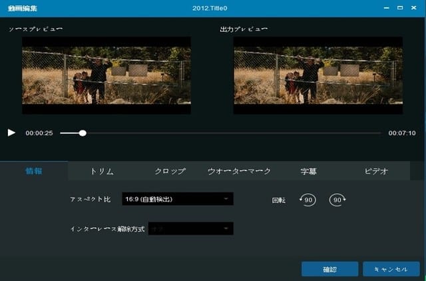The width and height of the screenshot is (426, 281).
Task: Rotate video 90 degrees clockwise
Action: pos(337,200)
